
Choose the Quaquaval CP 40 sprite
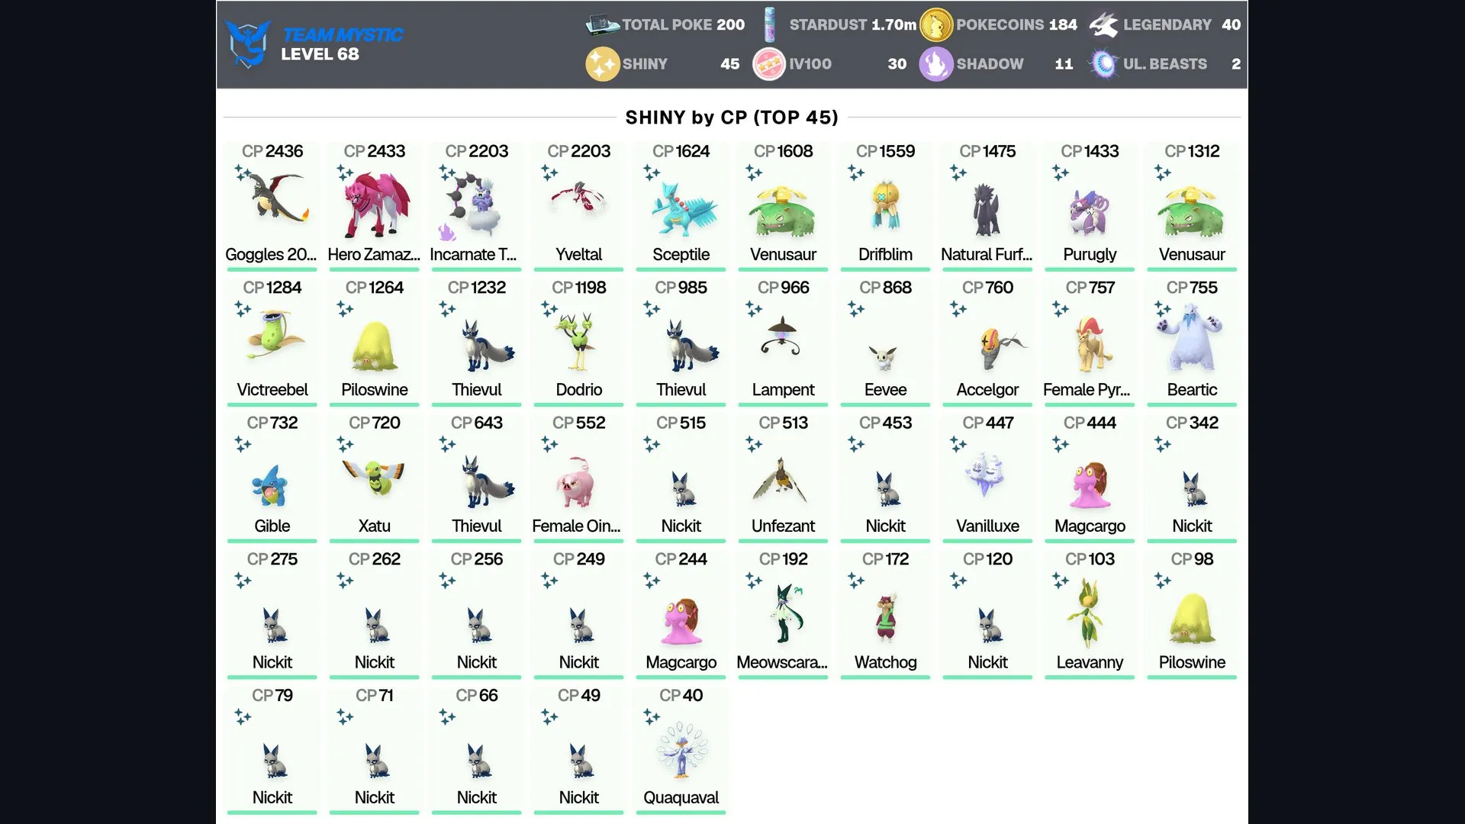tap(681, 751)
